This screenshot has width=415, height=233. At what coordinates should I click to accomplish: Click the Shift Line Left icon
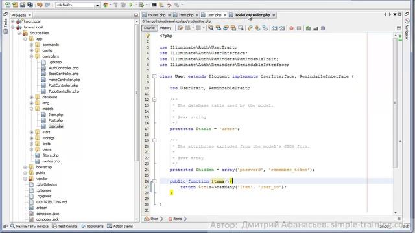(274, 28)
